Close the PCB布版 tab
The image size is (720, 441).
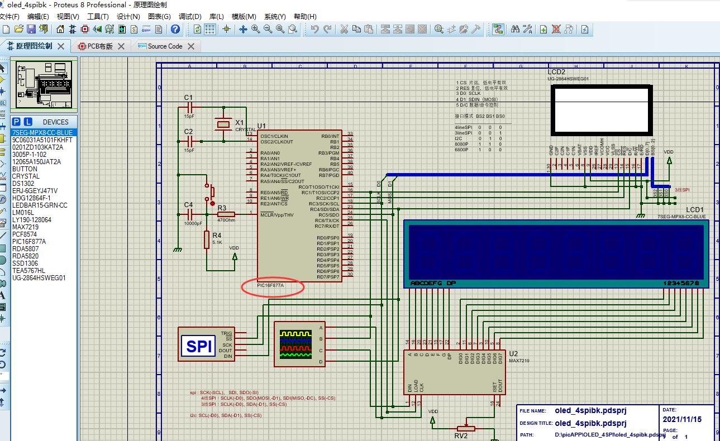point(121,46)
